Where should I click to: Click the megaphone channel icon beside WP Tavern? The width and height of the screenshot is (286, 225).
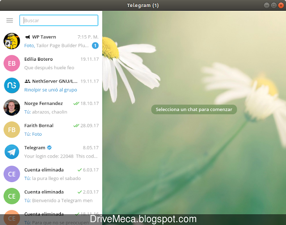27,37
